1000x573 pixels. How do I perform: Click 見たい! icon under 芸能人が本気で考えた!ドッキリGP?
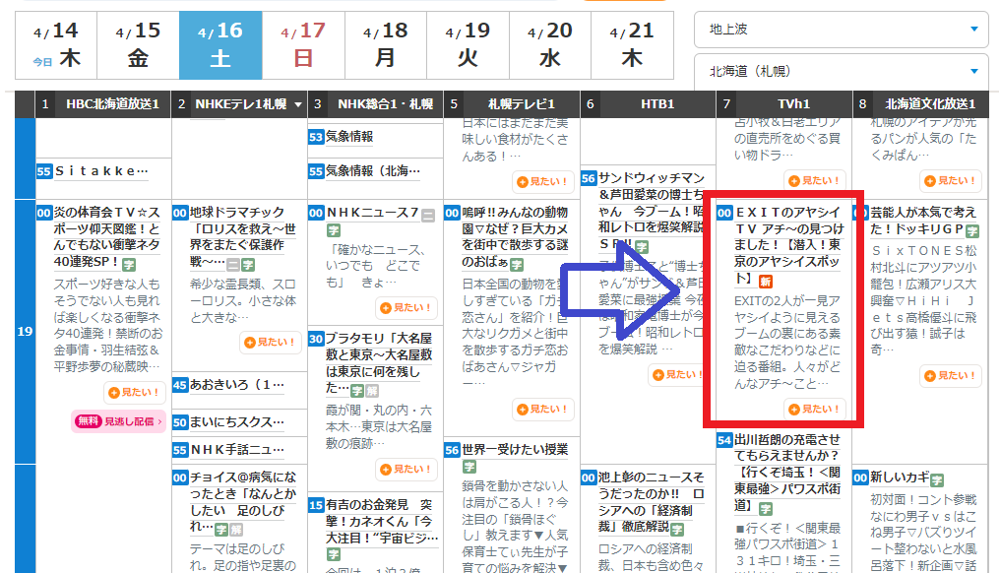[x=951, y=376]
